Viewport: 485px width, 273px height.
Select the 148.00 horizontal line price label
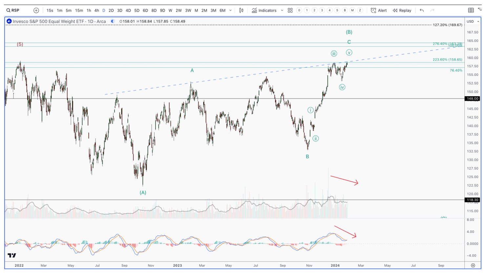click(473, 99)
